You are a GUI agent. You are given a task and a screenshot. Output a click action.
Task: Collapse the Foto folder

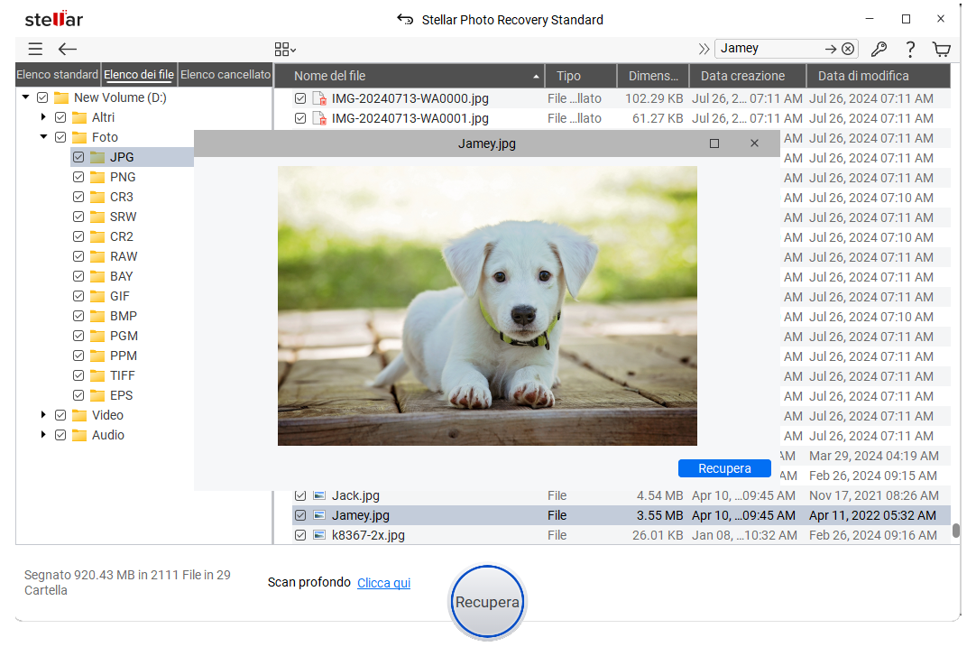coord(43,137)
